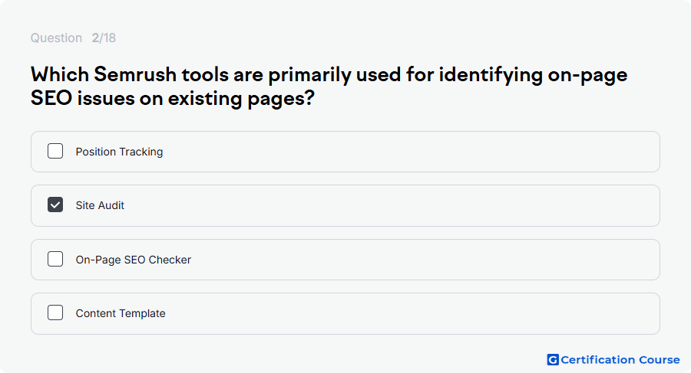The height and width of the screenshot is (373, 691).
Task: Click the heading's second line about SEO issues
Action: pos(172,98)
